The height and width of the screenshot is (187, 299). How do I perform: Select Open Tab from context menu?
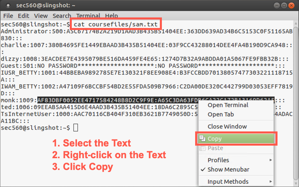click(x=236, y=114)
